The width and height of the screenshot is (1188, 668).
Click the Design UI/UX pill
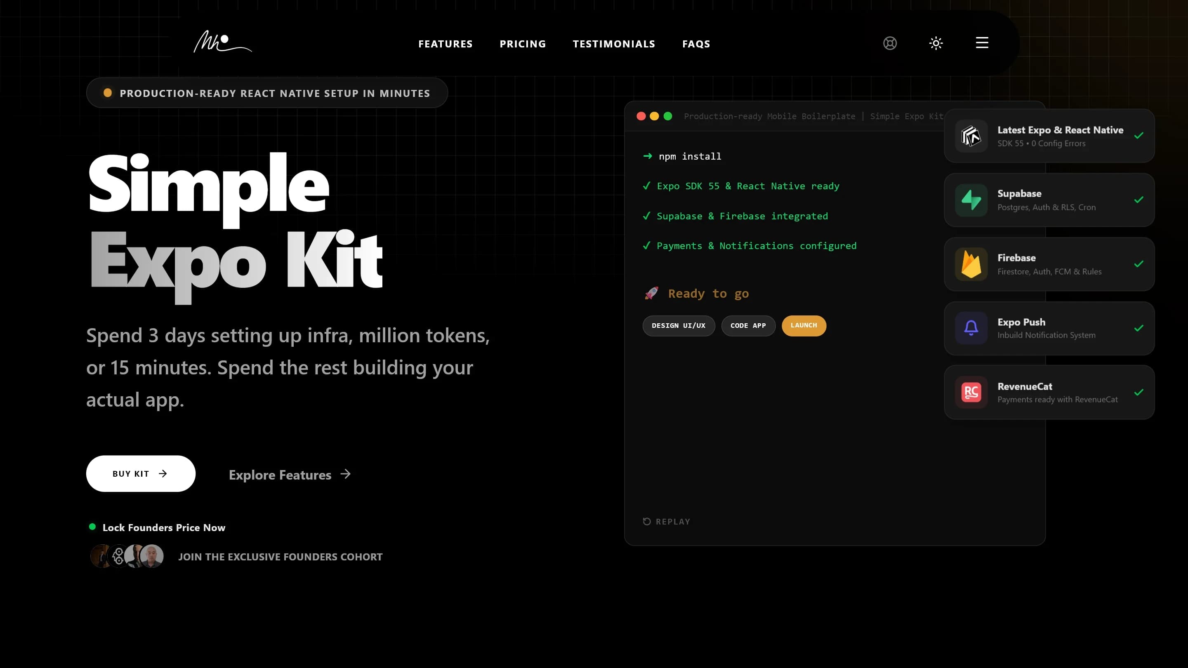[x=679, y=325]
